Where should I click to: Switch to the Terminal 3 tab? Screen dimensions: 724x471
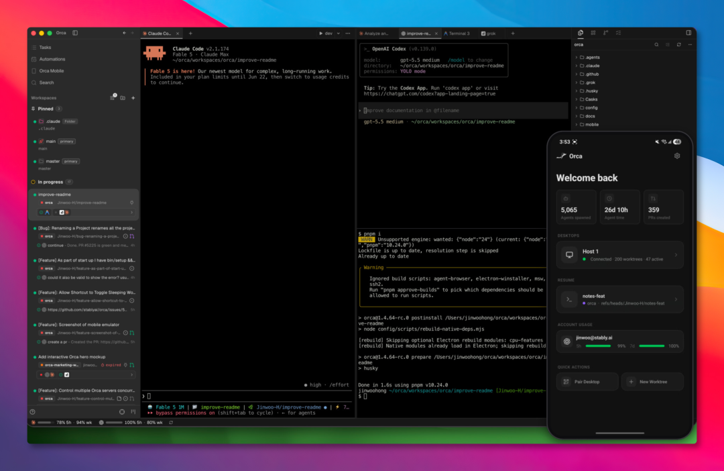click(457, 34)
